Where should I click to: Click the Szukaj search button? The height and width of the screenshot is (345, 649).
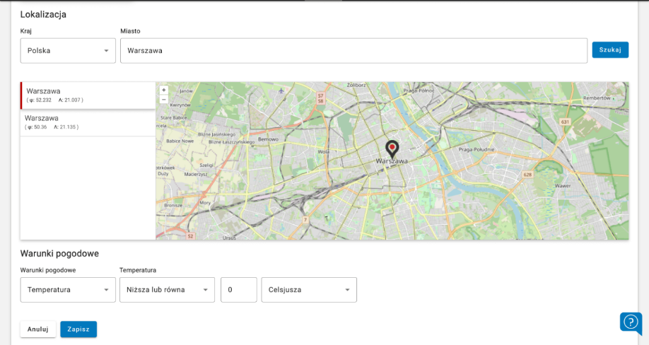(610, 49)
